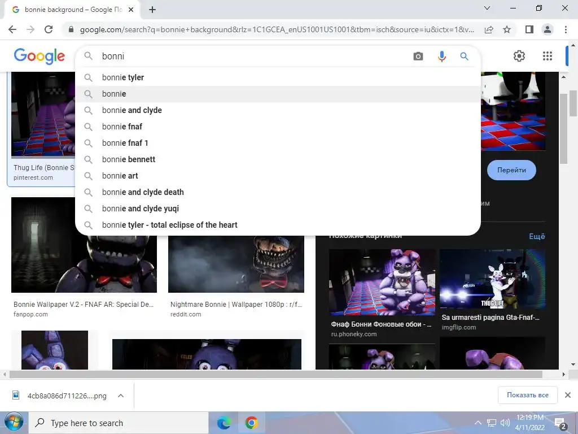
Task: Reload the current page
Action: pyautogui.click(x=49, y=29)
